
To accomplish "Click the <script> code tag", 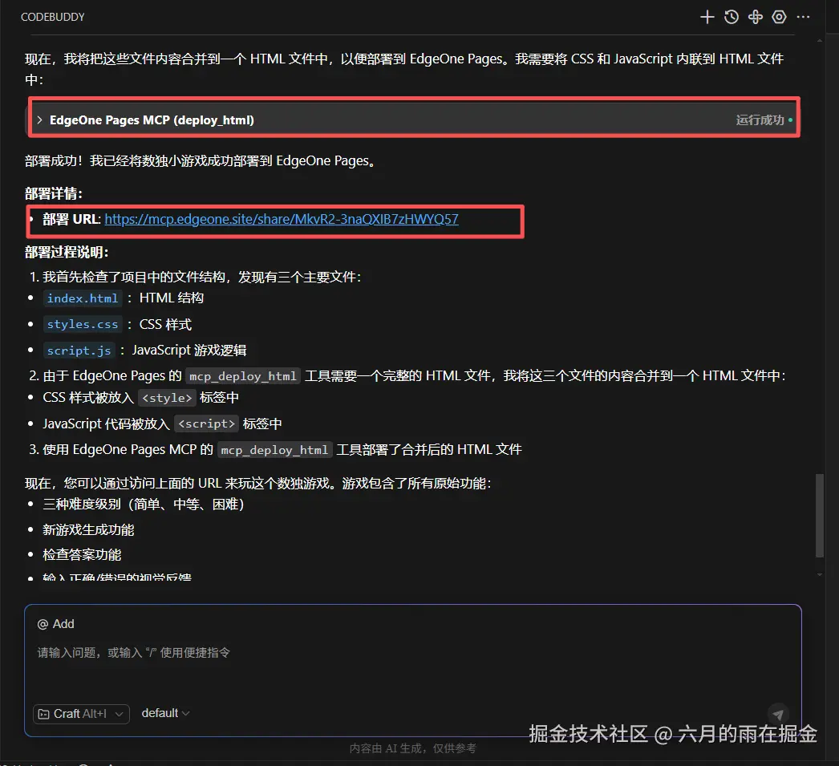I will tap(206, 424).
